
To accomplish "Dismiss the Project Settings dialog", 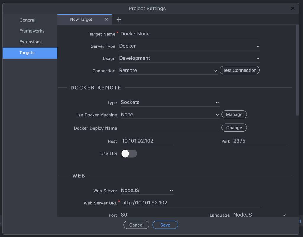I will 292,8.
